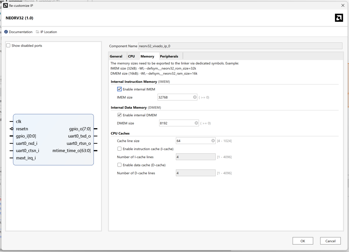This screenshot has height=252, width=349.
Task: Click the Vivado icon in the title bar
Action: (5, 5)
